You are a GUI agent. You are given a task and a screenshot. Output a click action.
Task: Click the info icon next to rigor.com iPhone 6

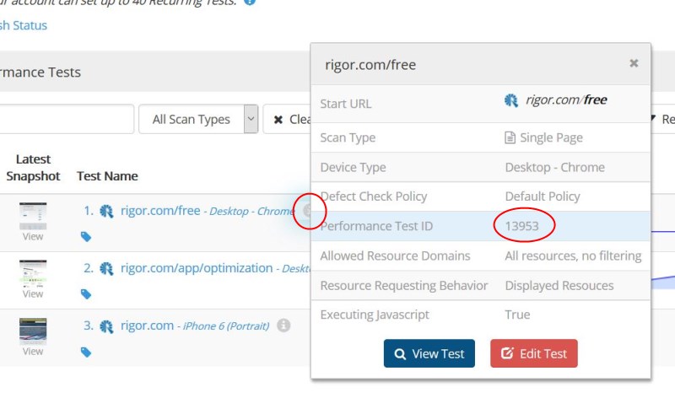pos(283,325)
